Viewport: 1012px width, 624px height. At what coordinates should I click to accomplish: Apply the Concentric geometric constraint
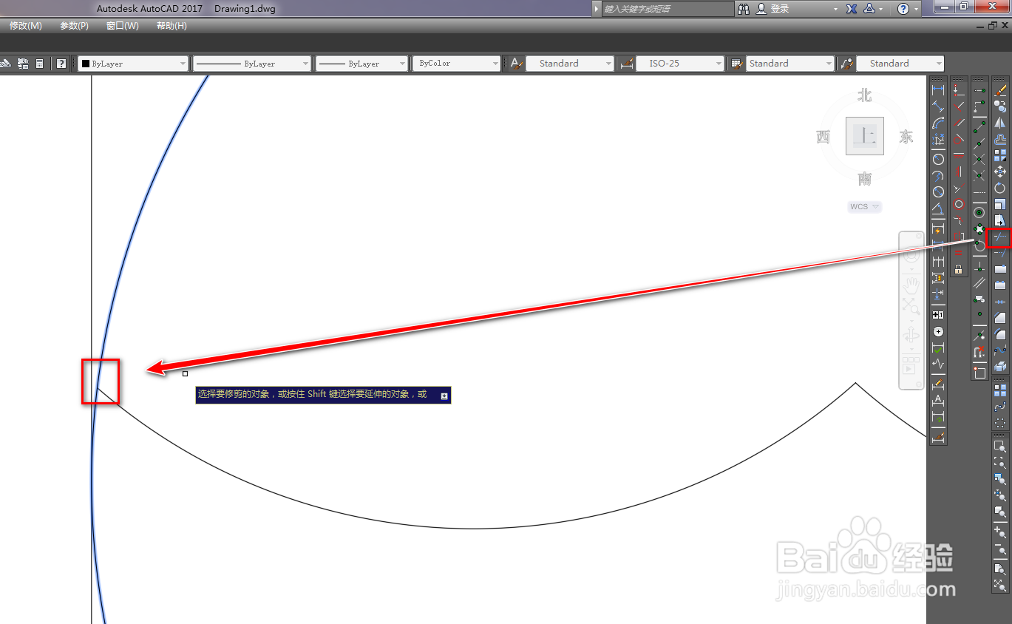tap(959, 204)
